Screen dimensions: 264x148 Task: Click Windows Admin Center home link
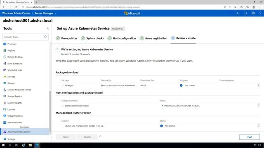pyautogui.click(x=16, y=13)
